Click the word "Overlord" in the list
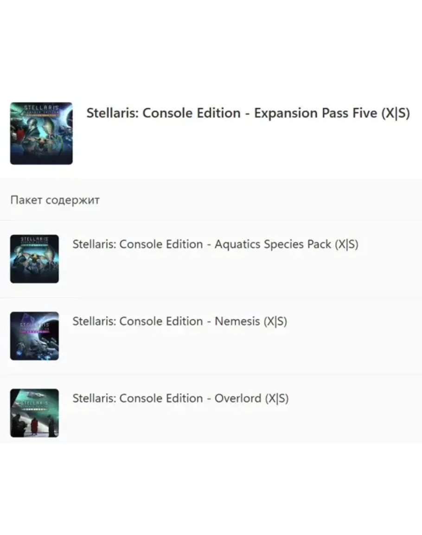Screen dimensions: 422x535 237,398
